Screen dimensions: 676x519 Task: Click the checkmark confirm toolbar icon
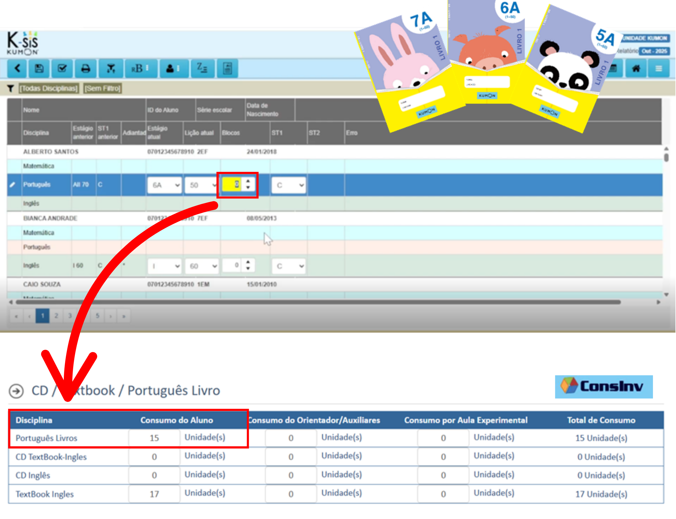tap(62, 68)
